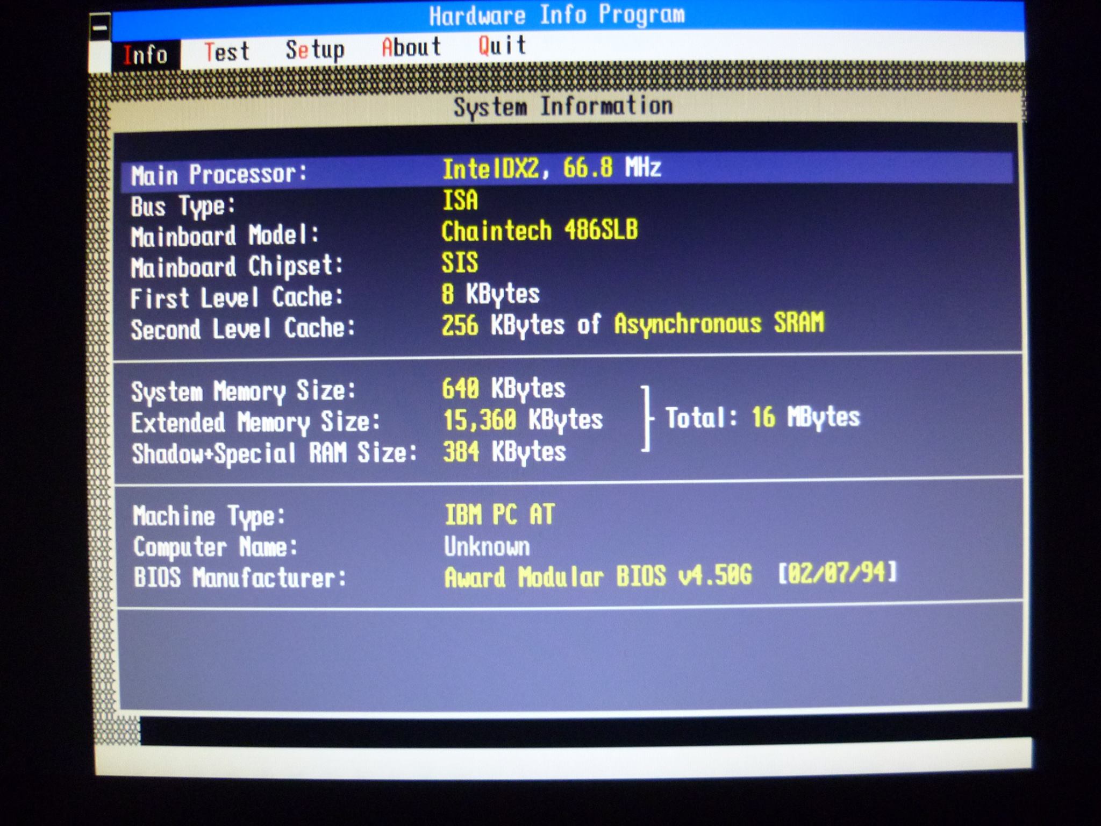
Task: Click the BIOS Manufacturer label
Action: tap(240, 579)
